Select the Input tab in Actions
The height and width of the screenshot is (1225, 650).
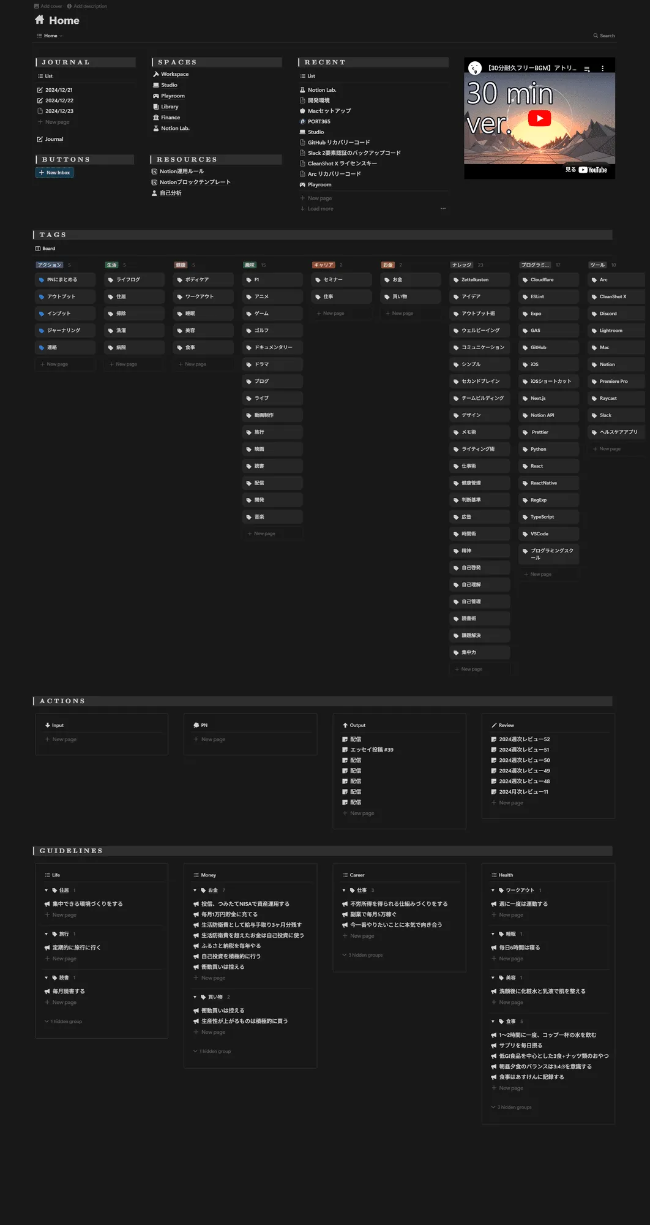[54, 725]
